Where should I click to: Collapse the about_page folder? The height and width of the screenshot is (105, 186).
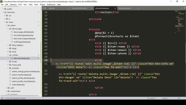point(8,29)
